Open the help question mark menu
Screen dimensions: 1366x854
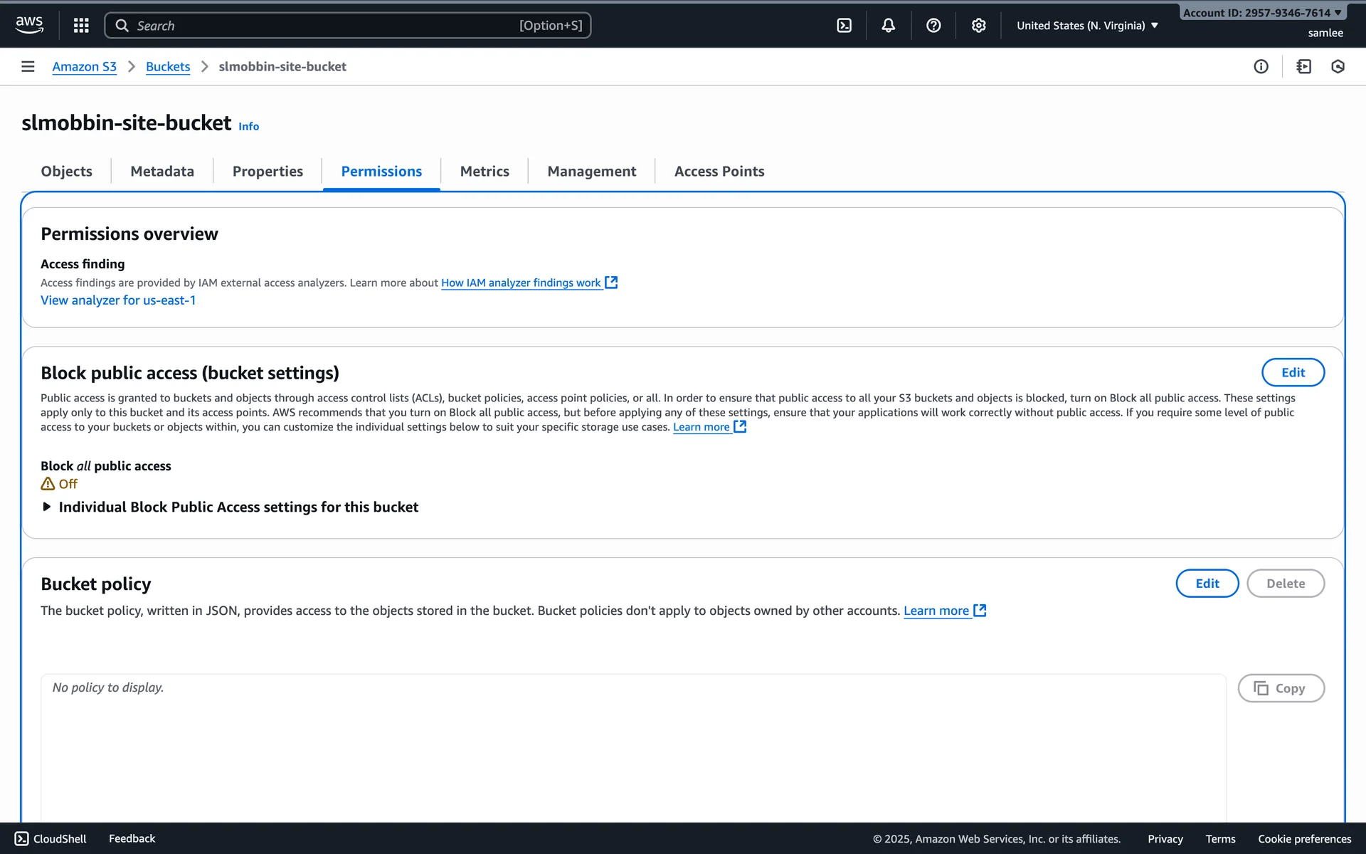933,26
